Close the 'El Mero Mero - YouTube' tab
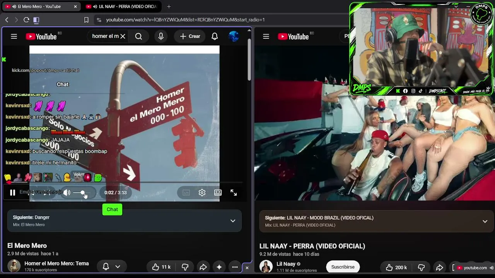 [75, 7]
